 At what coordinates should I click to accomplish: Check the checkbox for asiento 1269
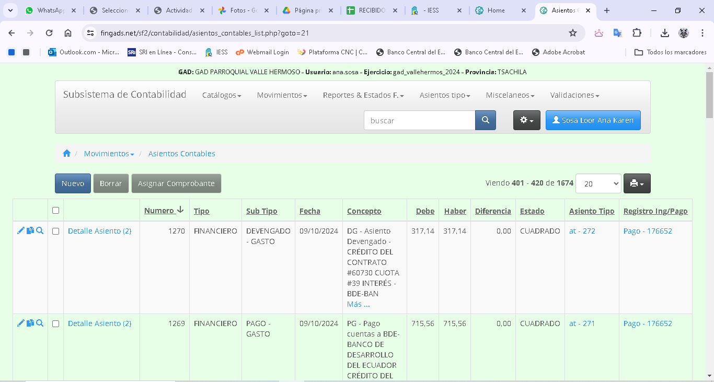[x=56, y=323]
